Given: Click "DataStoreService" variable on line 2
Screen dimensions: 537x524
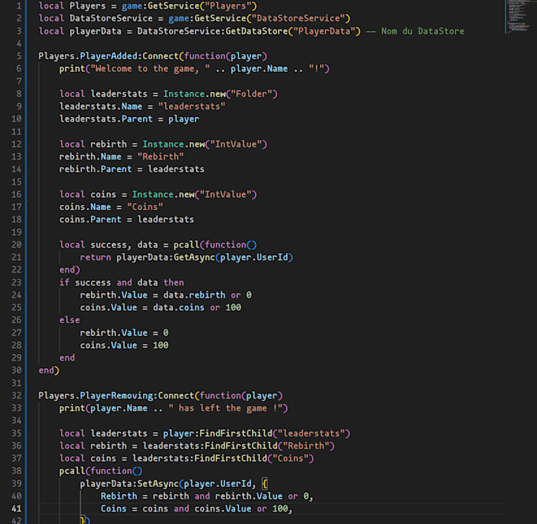Looking at the screenshot, I should [x=111, y=18].
